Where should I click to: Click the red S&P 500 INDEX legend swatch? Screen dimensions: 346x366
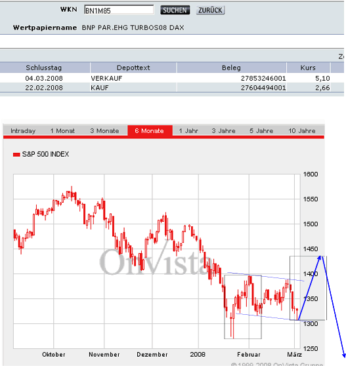tap(16, 155)
